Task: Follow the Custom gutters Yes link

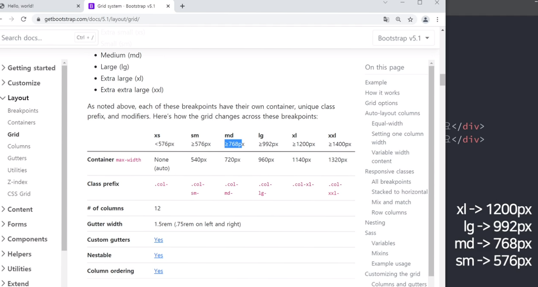Action: pos(158,240)
